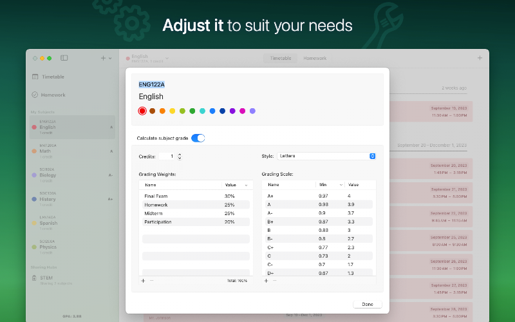The image size is (515, 322).
Task: Open the September 20, 2023 class entry
Action: (431, 169)
